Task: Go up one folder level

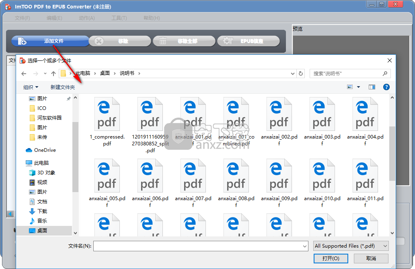Action: (x=53, y=73)
